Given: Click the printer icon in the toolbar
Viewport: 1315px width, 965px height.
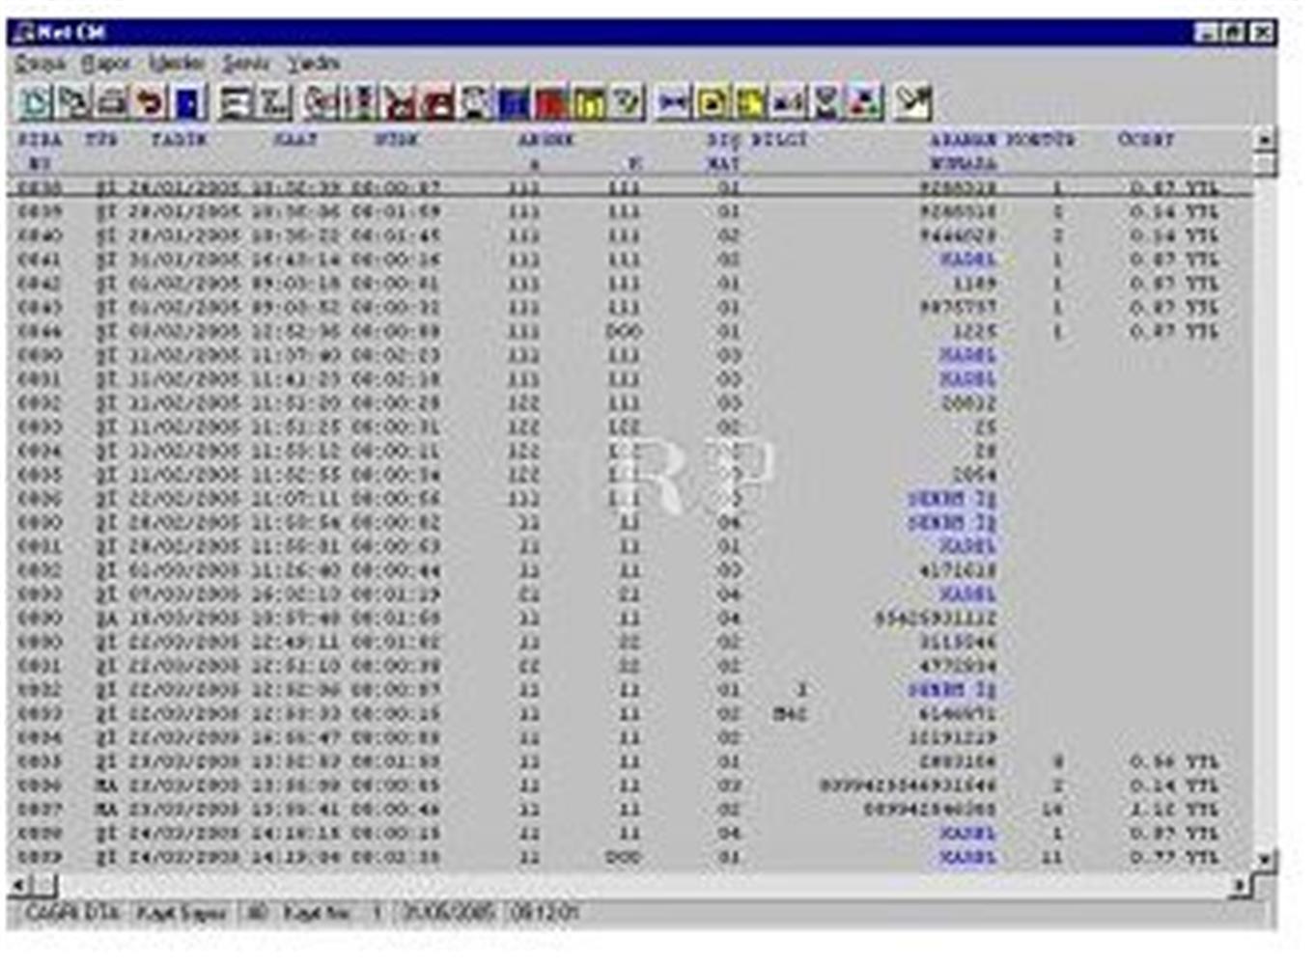Looking at the screenshot, I should coord(112,102).
